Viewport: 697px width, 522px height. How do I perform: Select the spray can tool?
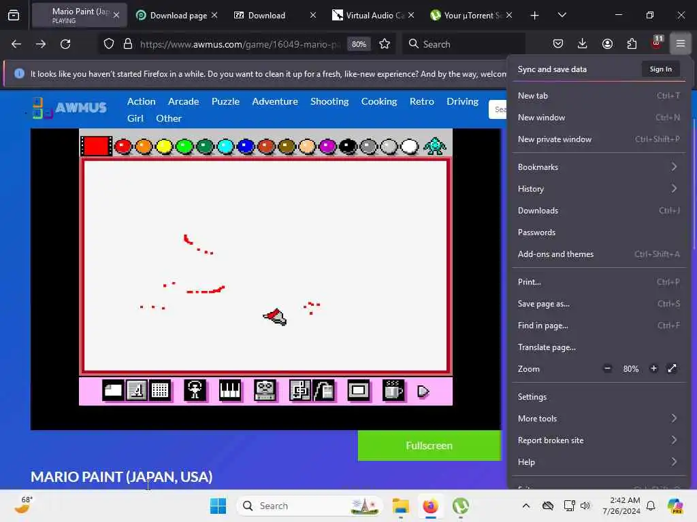pyautogui.click(x=323, y=391)
